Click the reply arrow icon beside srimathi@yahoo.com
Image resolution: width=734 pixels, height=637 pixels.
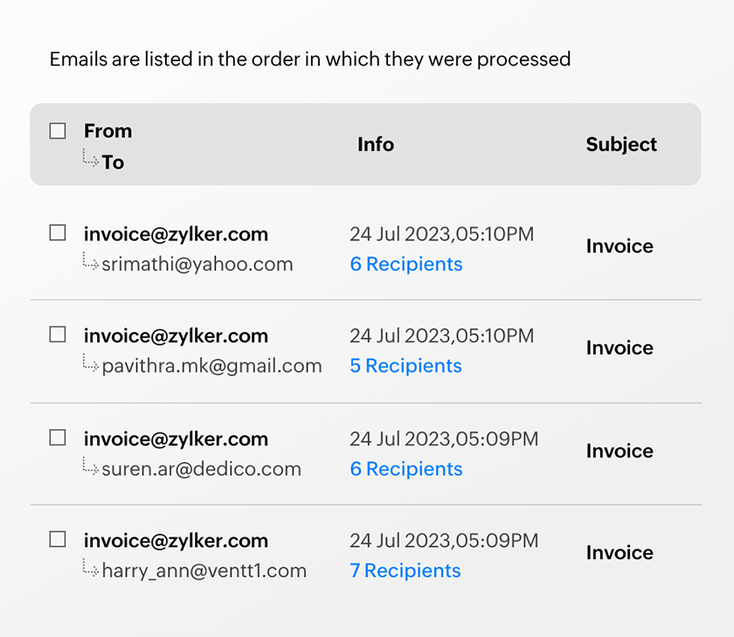click(90, 261)
